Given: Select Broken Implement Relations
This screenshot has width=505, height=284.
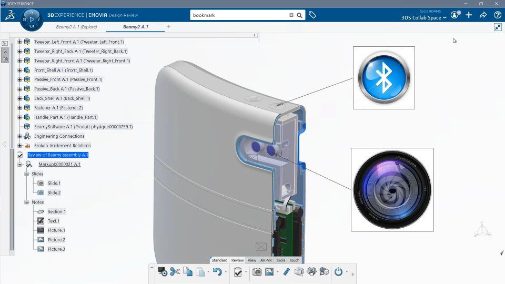Looking at the screenshot, I should [x=63, y=146].
